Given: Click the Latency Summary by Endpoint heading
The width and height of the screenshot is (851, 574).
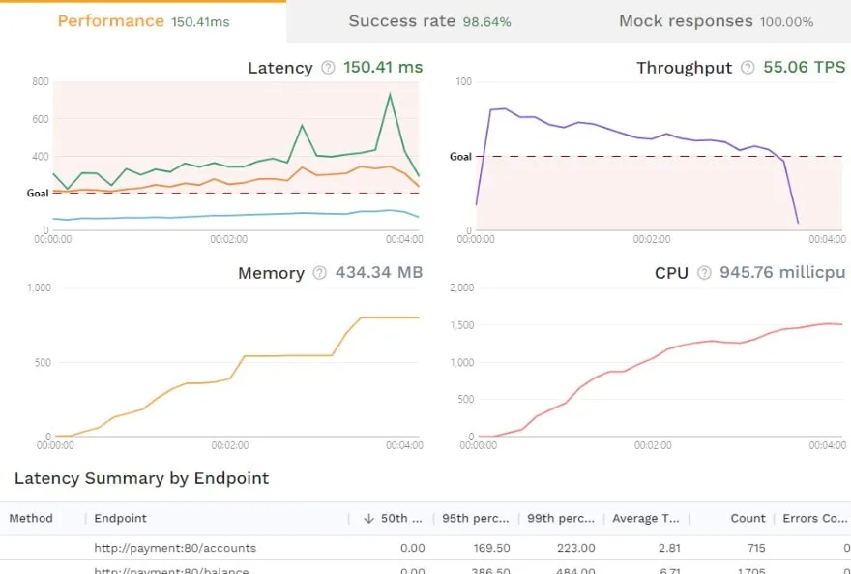Looking at the screenshot, I should tap(141, 478).
